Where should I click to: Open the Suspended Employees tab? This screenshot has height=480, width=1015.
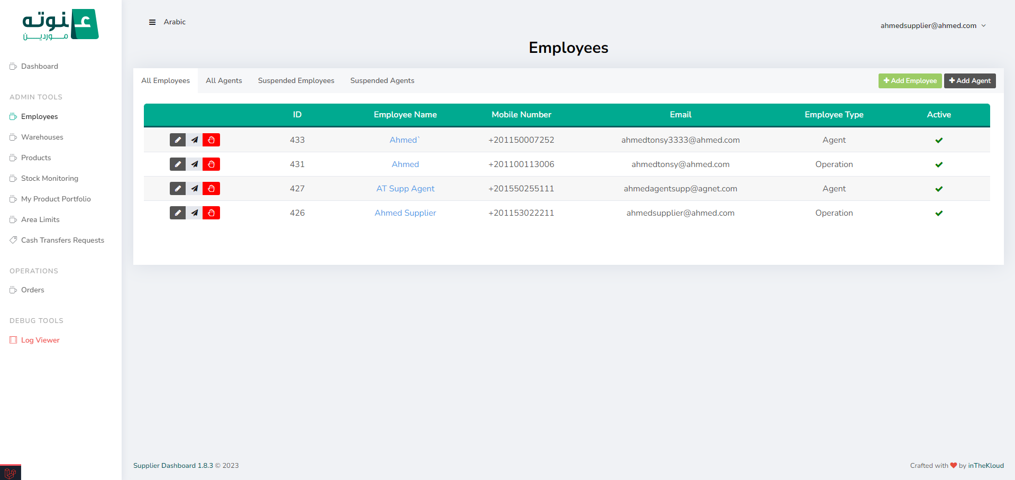click(296, 81)
